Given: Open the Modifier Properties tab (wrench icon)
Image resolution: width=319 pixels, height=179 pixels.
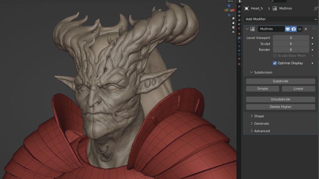Looking at the screenshot, I should tap(239, 38).
